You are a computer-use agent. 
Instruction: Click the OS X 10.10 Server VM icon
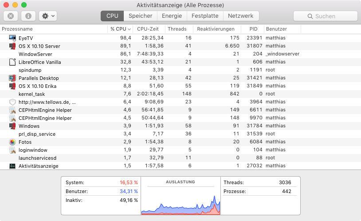[x=12, y=46]
